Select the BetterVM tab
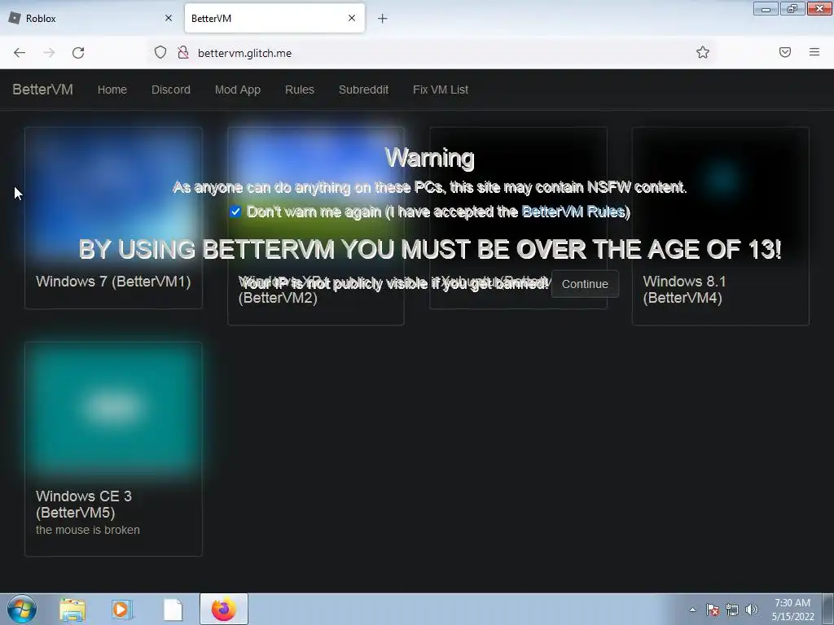Screen dimensions: 834x625 click(274, 18)
